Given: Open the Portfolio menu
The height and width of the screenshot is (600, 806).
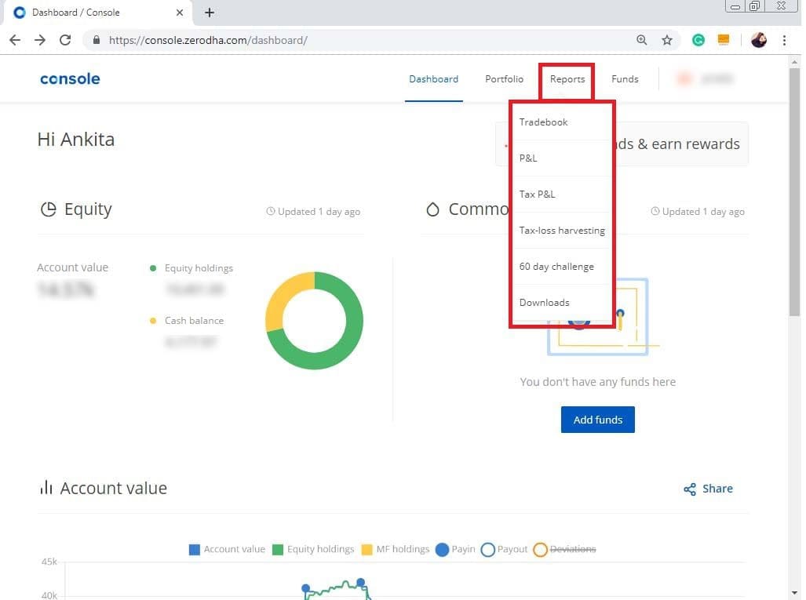Looking at the screenshot, I should coord(505,79).
